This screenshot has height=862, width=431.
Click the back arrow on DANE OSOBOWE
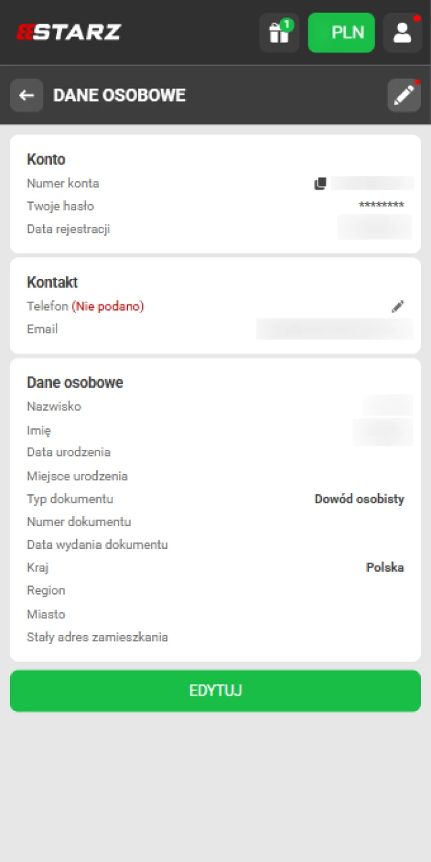point(26,95)
